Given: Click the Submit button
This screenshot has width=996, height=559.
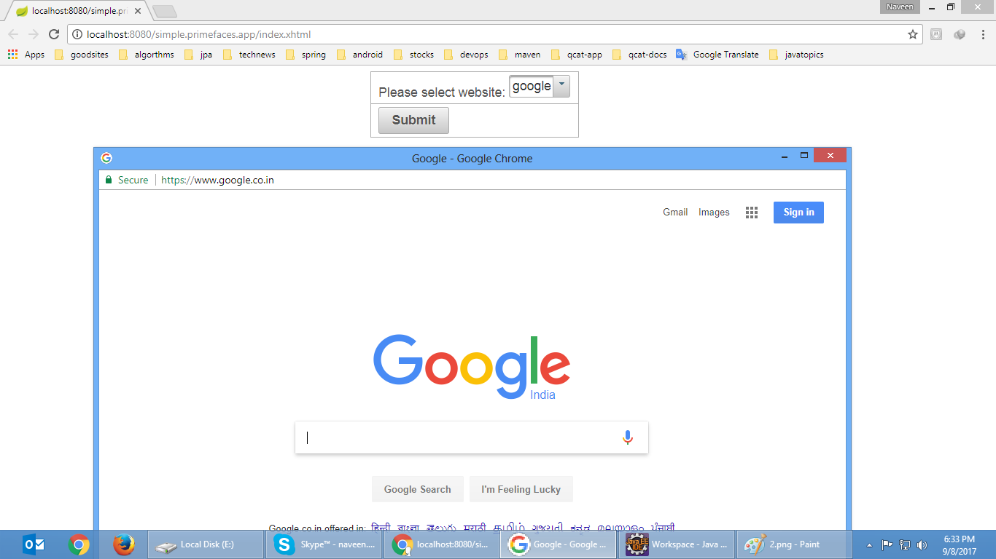Looking at the screenshot, I should point(413,120).
